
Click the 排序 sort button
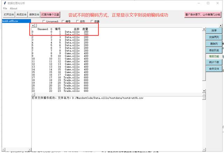click(214, 30)
